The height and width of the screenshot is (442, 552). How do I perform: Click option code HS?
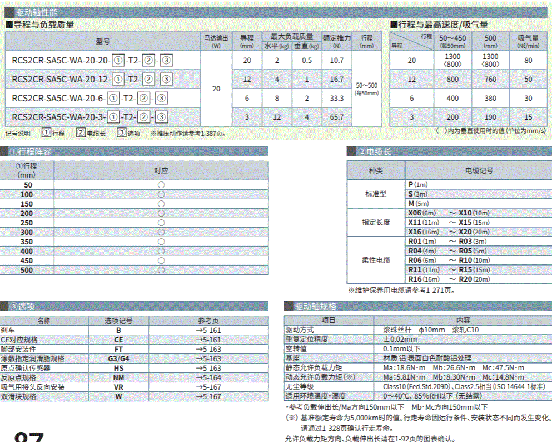[x=118, y=368]
